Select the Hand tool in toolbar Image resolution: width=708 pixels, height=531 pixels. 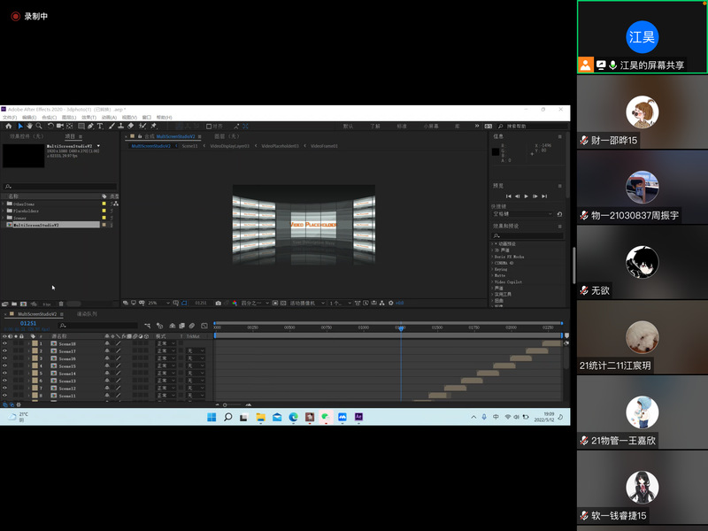(29, 127)
